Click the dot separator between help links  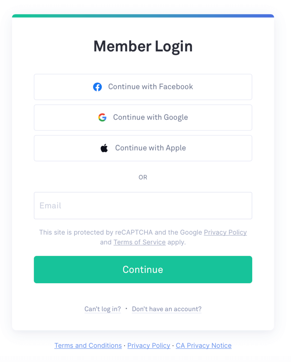click(x=126, y=308)
